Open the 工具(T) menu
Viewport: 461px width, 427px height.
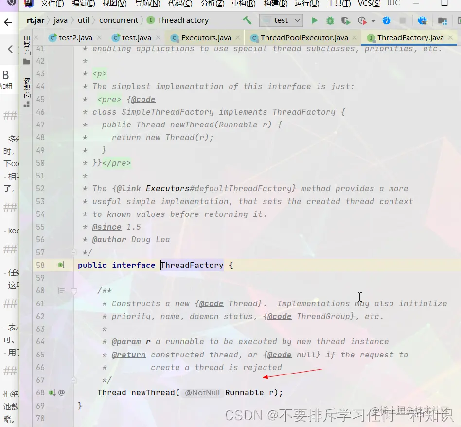[x=339, y=3]
